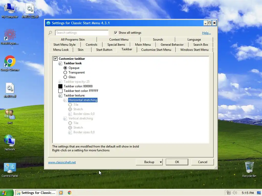The width and height of the screenshot is (262, 196).
Task: Open the Controls tab
Action: [x=91, y=45]
